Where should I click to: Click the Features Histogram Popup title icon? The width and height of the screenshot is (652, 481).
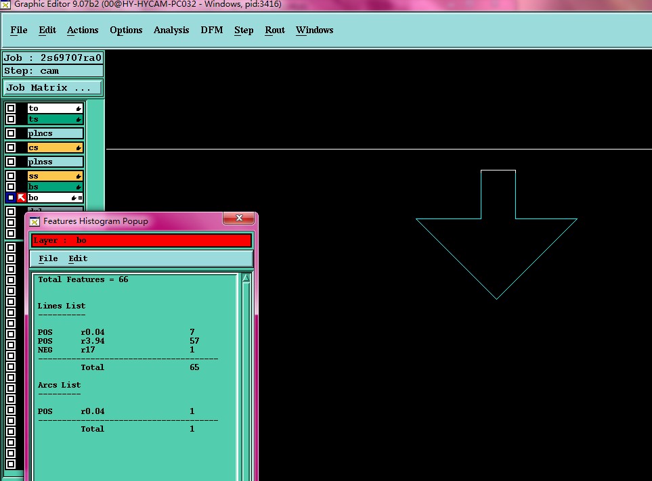coord(35,221)
